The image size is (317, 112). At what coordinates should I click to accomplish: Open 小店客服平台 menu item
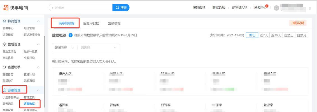tap(11, 97)
